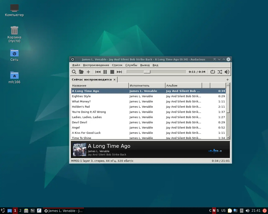The height and width of the screenshot is (214, 268).
Task: Open the Корзина trash desktop icon
Action: pyautogui.click(x=15, y=34)
